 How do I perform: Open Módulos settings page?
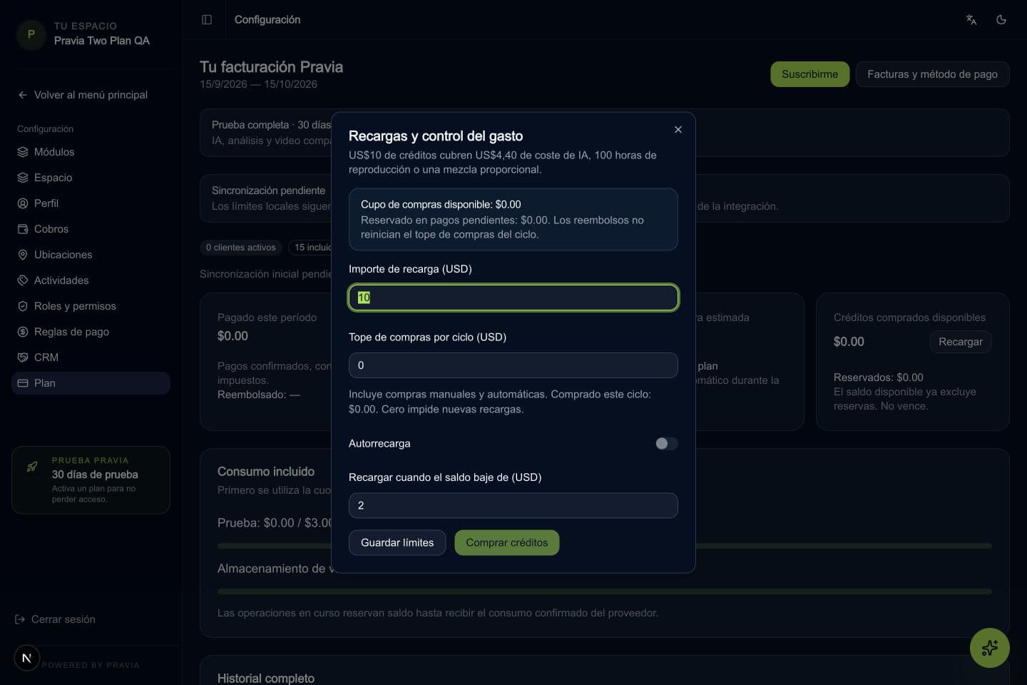[x=91, y=152]
